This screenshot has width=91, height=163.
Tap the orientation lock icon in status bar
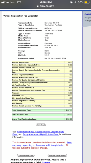[71, 2]
